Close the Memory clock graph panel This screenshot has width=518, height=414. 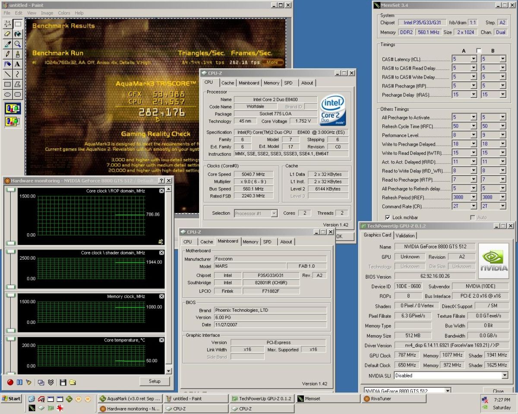tap(161, 297)
